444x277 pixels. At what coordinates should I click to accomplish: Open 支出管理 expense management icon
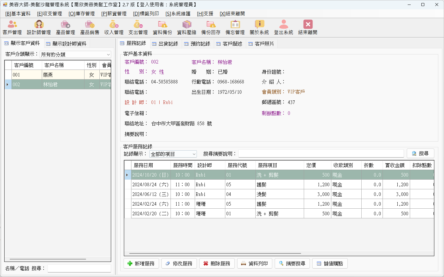pos(138,28)
